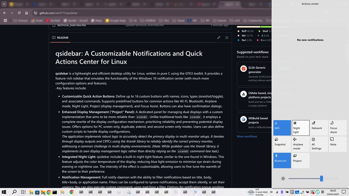Toggle the Bluetooth quick action button
Screen dimensions: 349x196
pyautogui.click(x=282, y=160)
